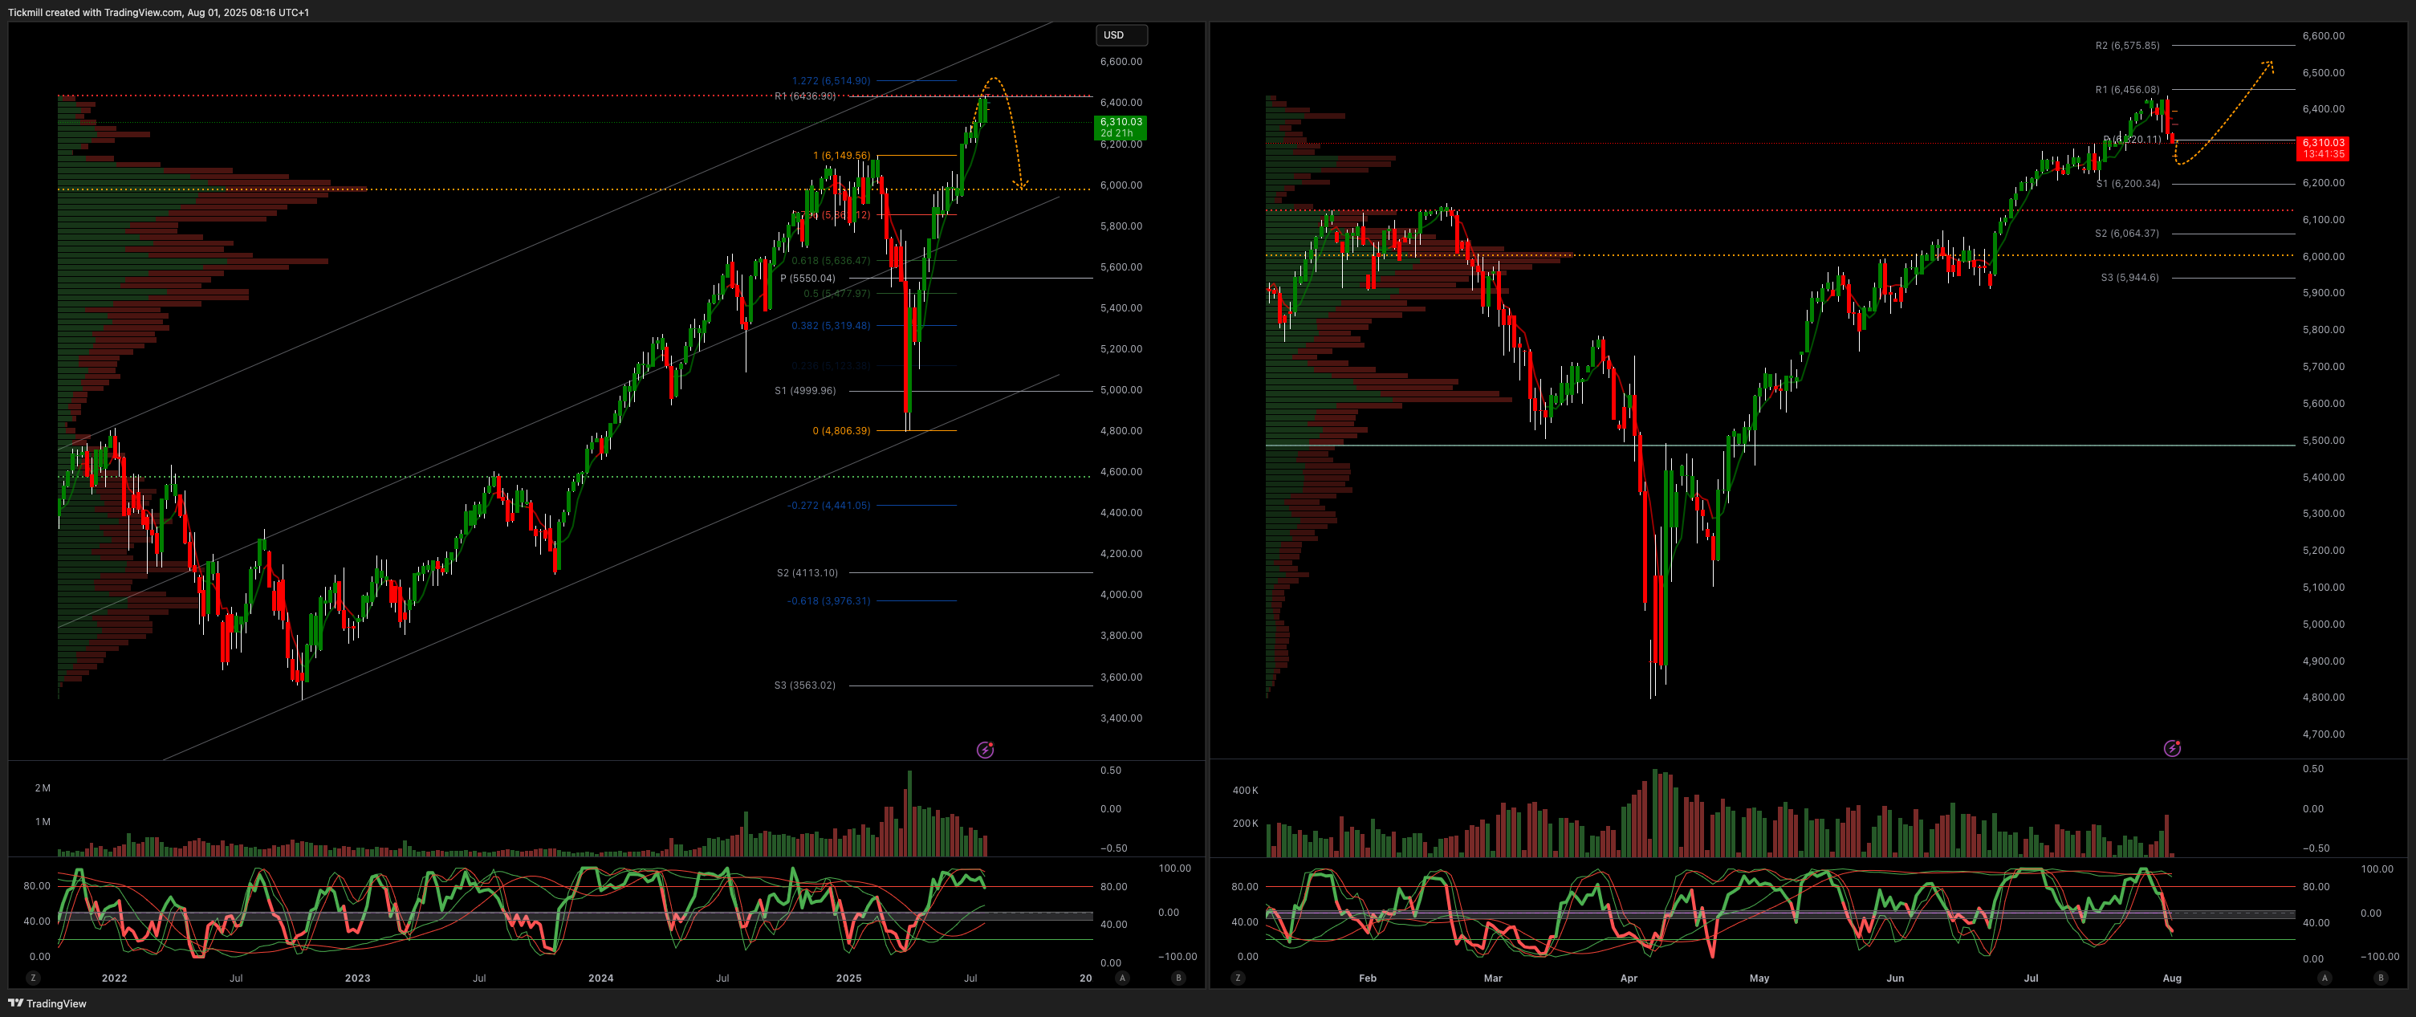Click the Jun label on the right time axis
The width and height of the screenshot is (2416, 1017).
click(x=1895, y=978)
